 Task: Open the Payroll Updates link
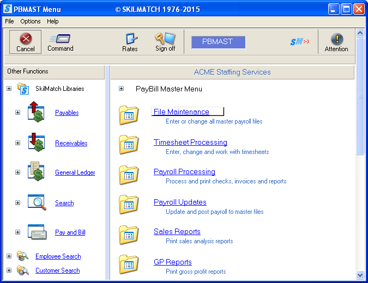pyautogui.click(x=180, y=202)
